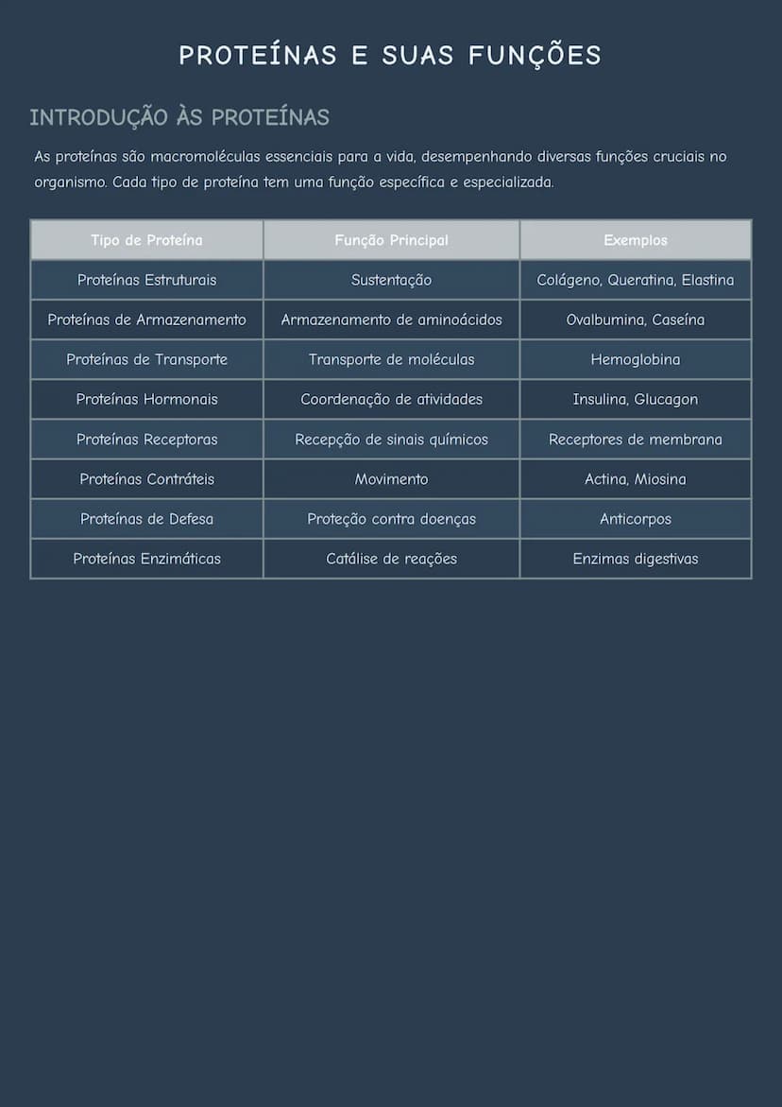Click the Tipo de Proteína column header

coord(146,240)
